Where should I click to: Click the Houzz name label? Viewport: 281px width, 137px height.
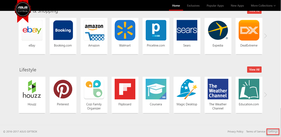32,104
